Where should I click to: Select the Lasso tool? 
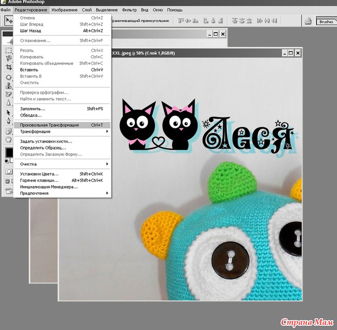(x=8, y=59)
